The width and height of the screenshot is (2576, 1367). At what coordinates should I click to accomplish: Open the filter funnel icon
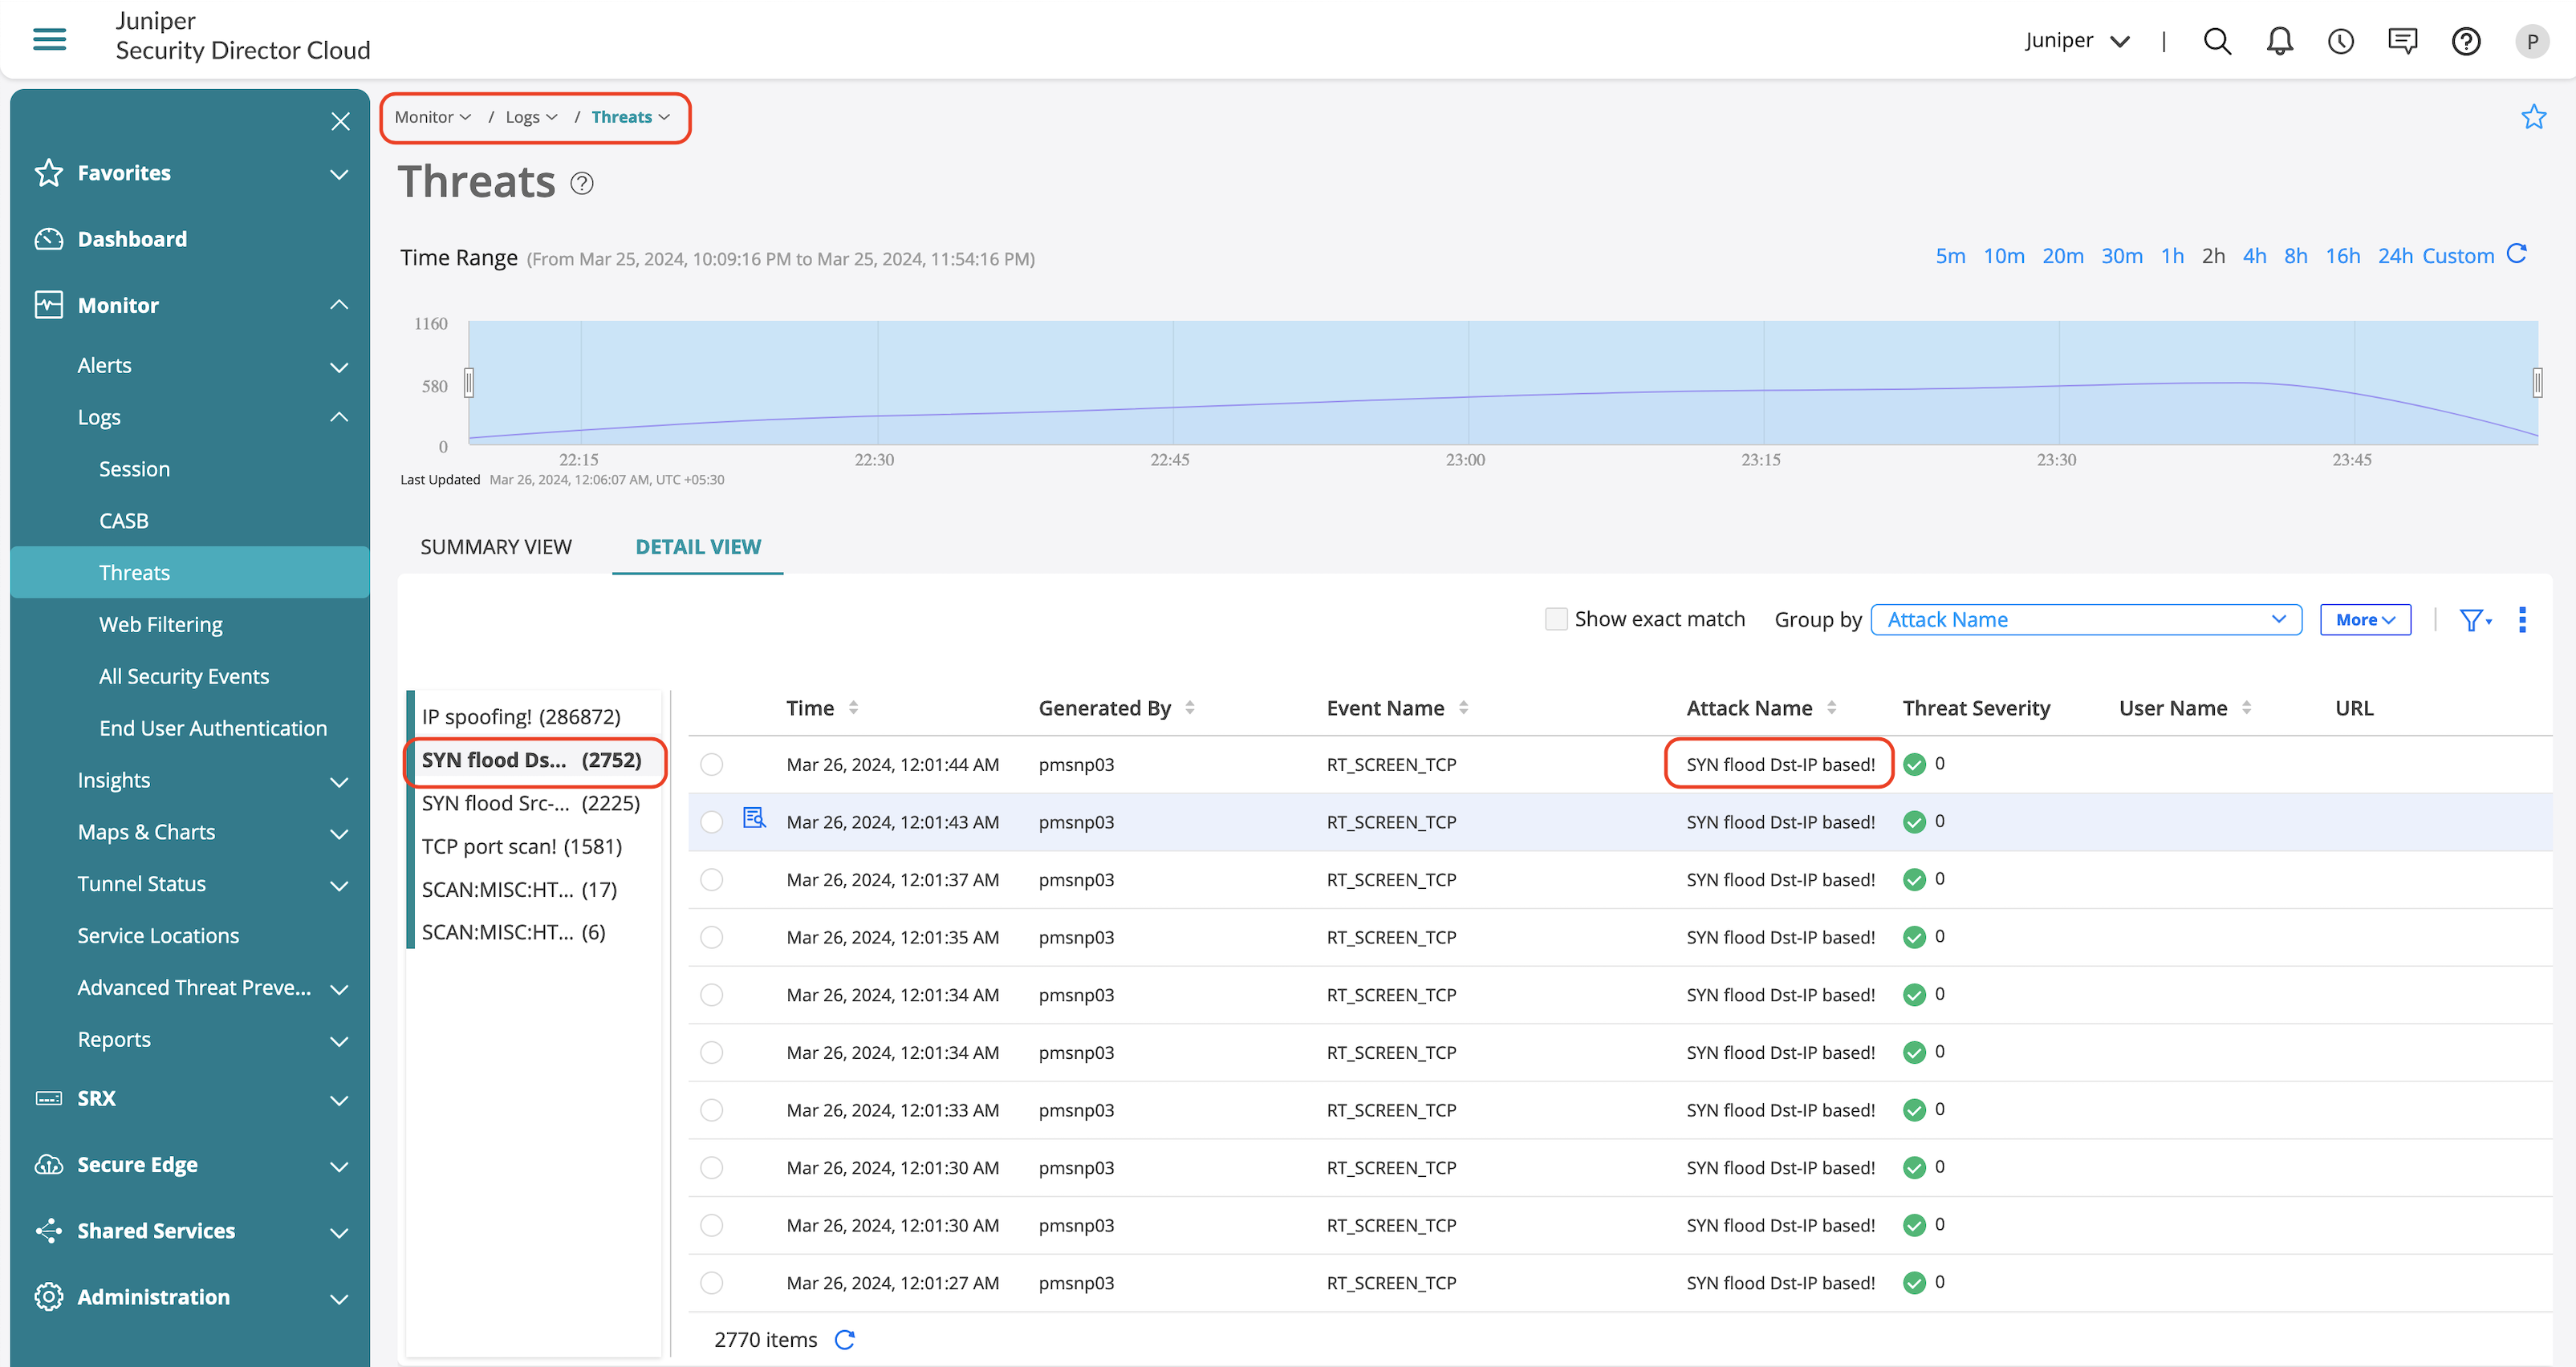click(x=2471, y=620)
